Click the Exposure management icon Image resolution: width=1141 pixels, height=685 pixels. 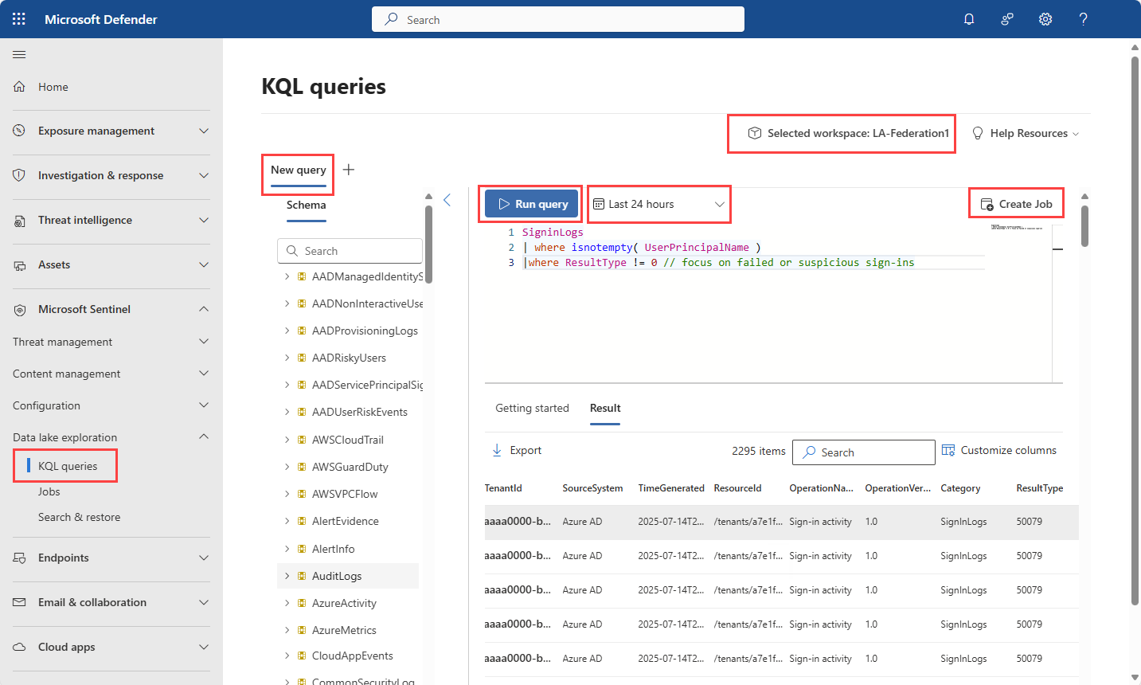click(19, 131)
